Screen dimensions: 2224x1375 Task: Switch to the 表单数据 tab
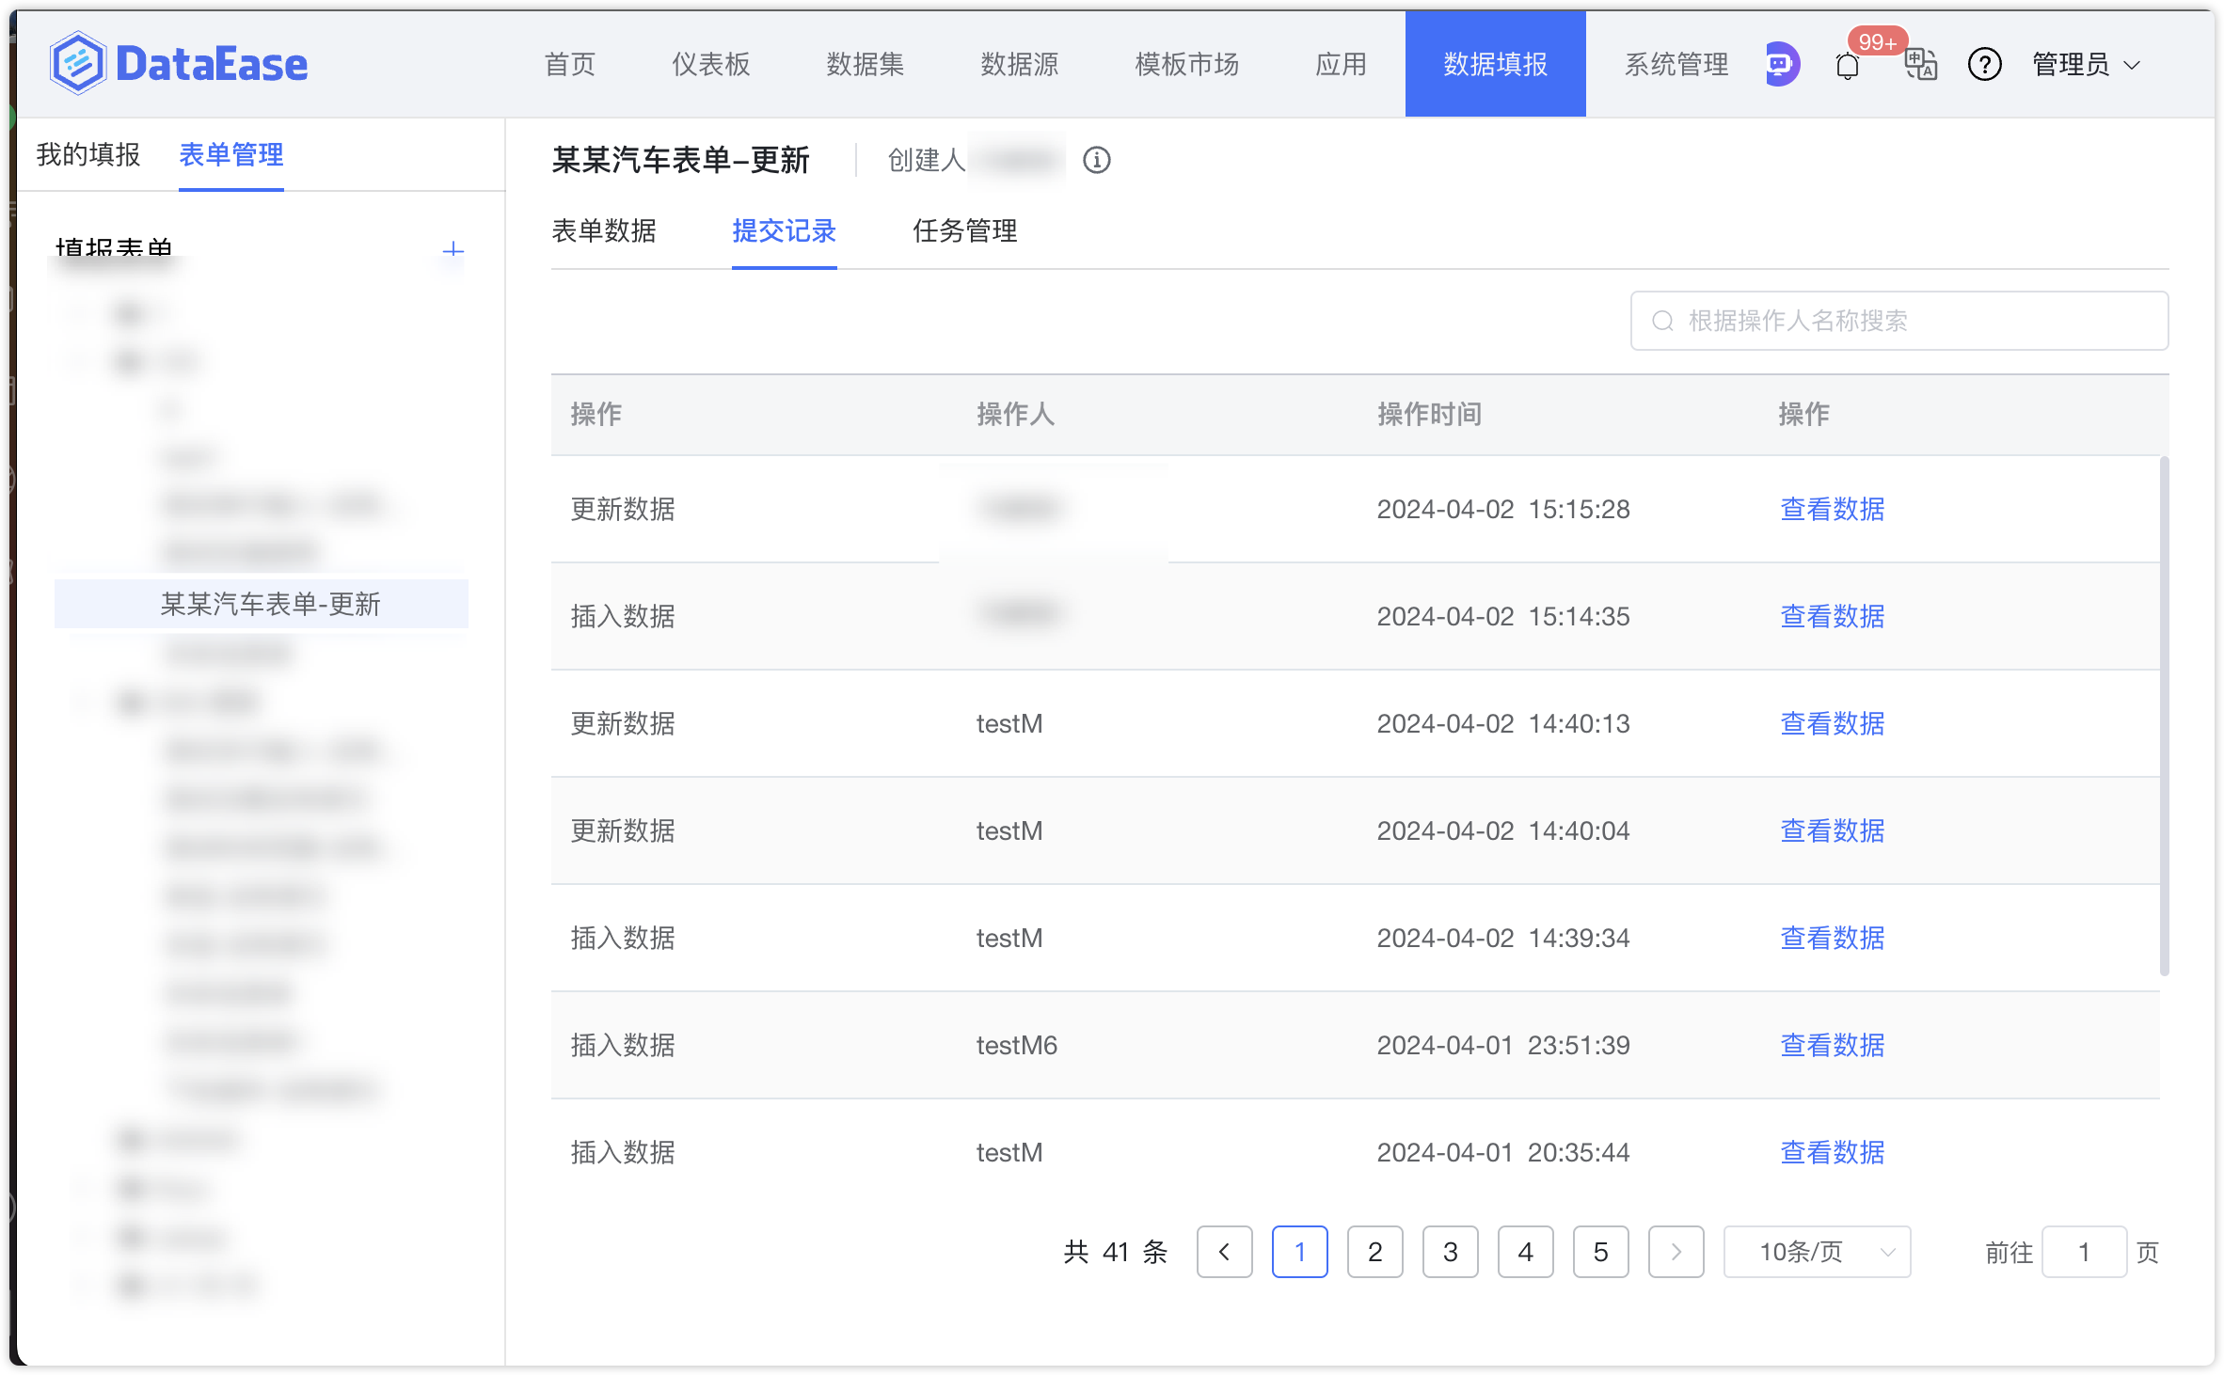point(604,230)
